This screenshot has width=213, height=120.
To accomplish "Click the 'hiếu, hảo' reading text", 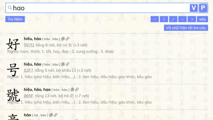I will tap(33, 39).
